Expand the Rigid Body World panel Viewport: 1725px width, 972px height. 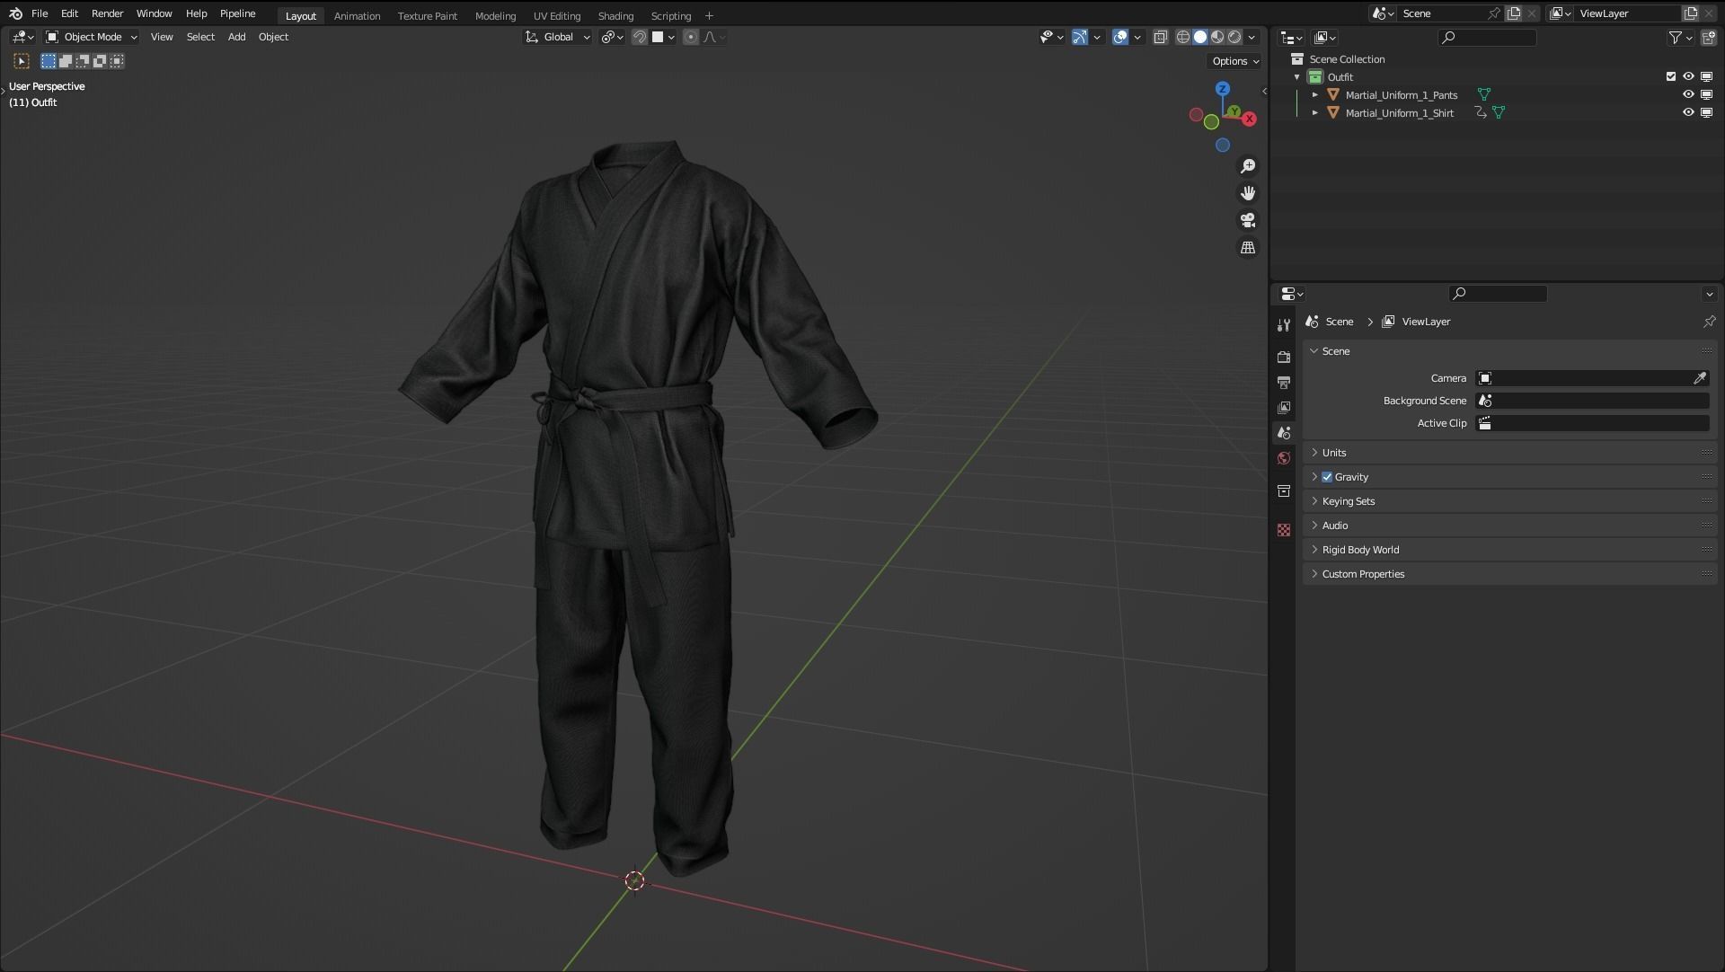1360,550
